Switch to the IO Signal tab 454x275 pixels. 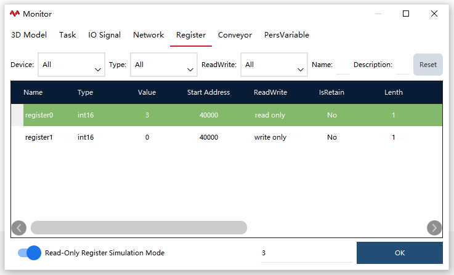(x=104, y=35)
